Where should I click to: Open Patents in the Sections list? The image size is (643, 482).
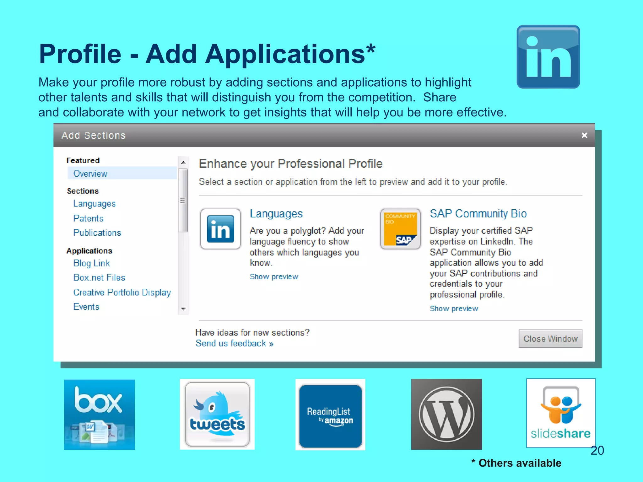[88, 218]
